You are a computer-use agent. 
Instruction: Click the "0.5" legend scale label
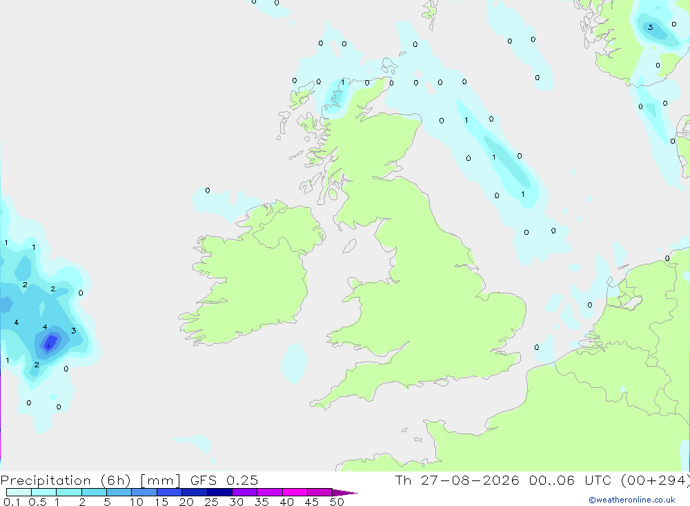point(37,502)
